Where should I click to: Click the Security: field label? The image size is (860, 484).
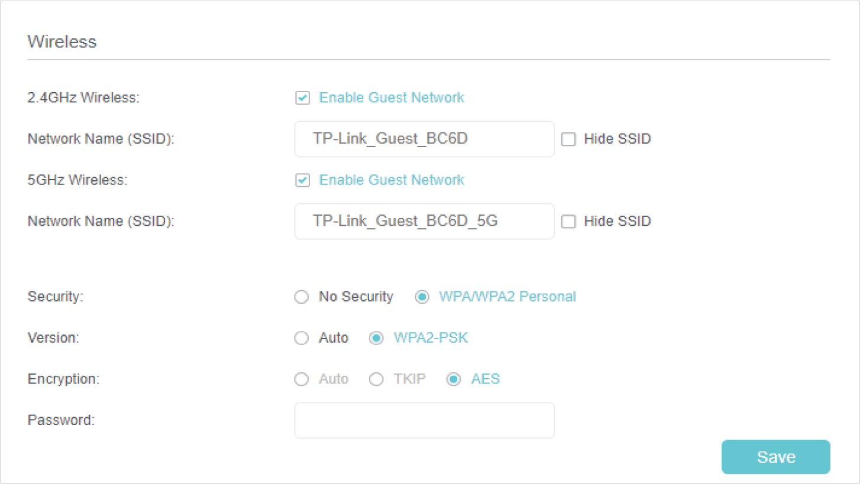56,297
